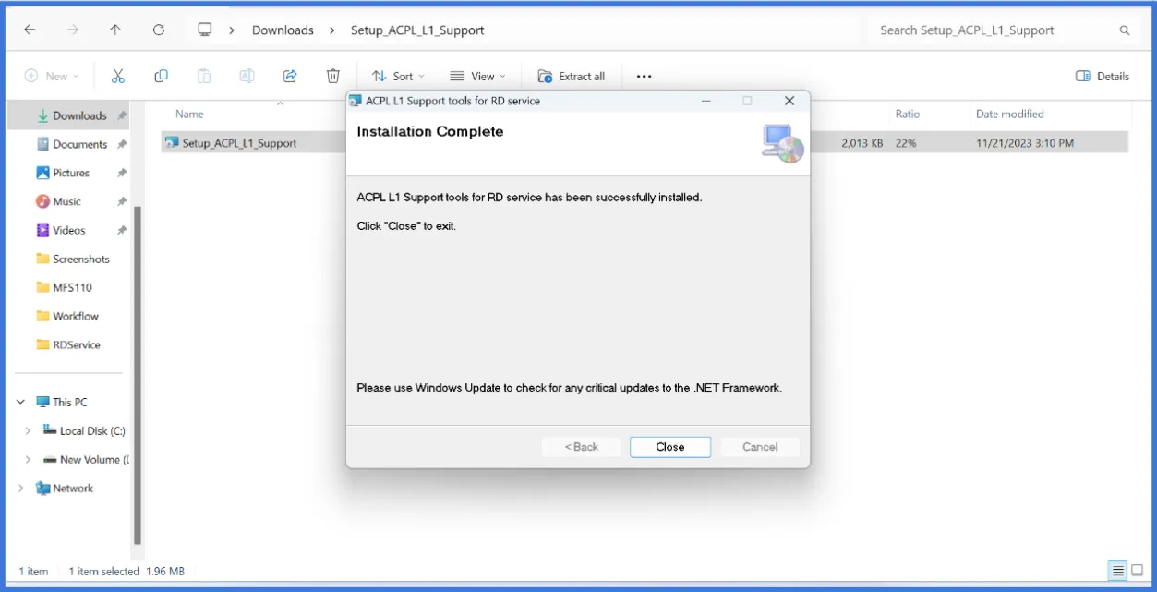Screen dimensions: 1157x592
Task: Click the Back navigation arrow in File Explorer
Action: pos(30,30)
